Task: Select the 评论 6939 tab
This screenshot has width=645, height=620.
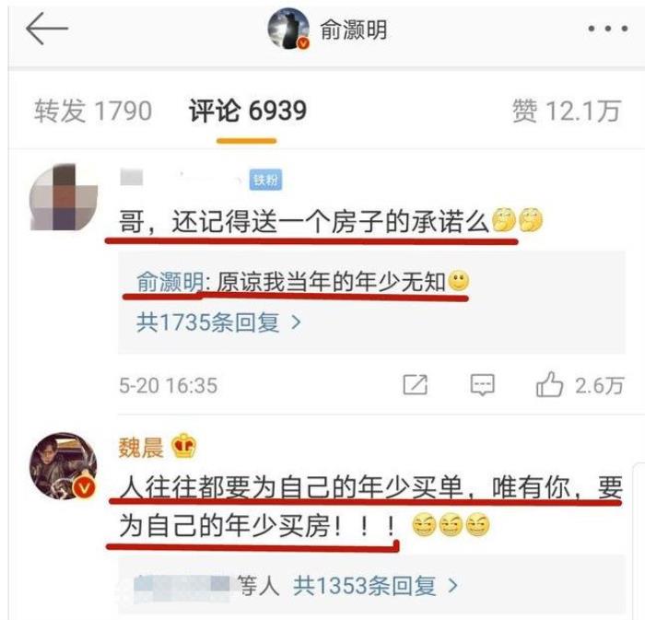Action: [248, 111]
